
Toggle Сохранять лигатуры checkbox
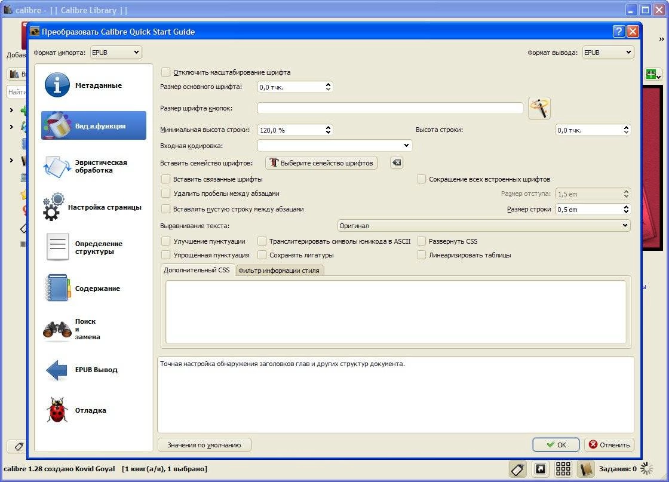pyautogui.click(x=262, y=255)
